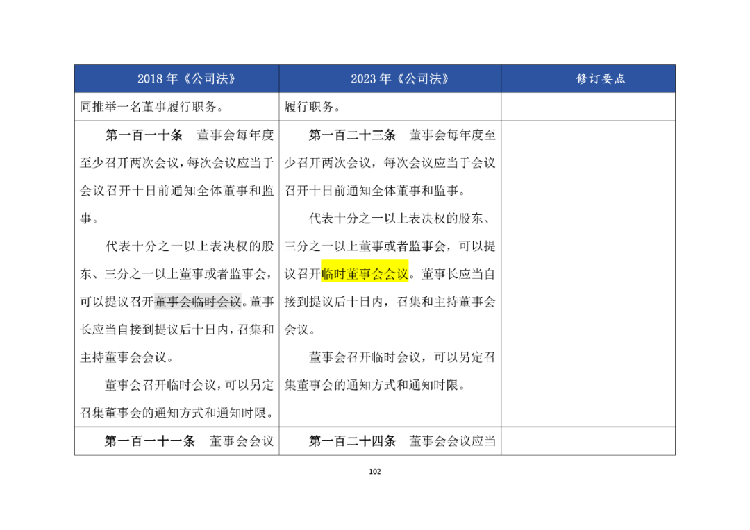Click the struck-through 董事会临时会议 text
The image size is (750, 530).
click(x=197, y=302)
